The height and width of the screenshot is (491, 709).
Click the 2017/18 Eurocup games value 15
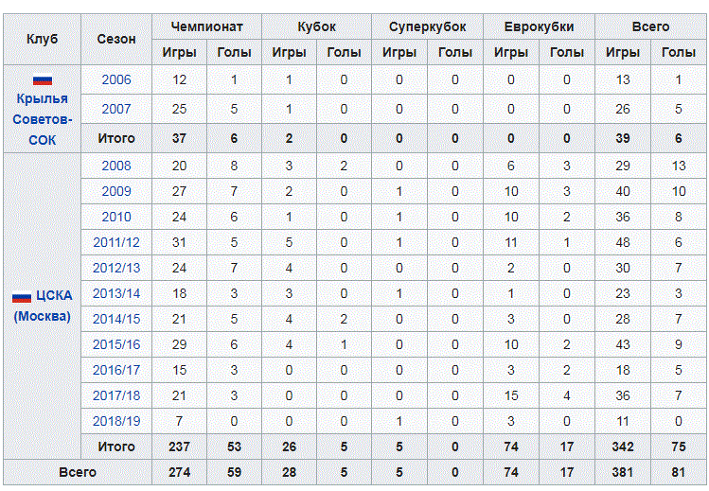(511, 395)
